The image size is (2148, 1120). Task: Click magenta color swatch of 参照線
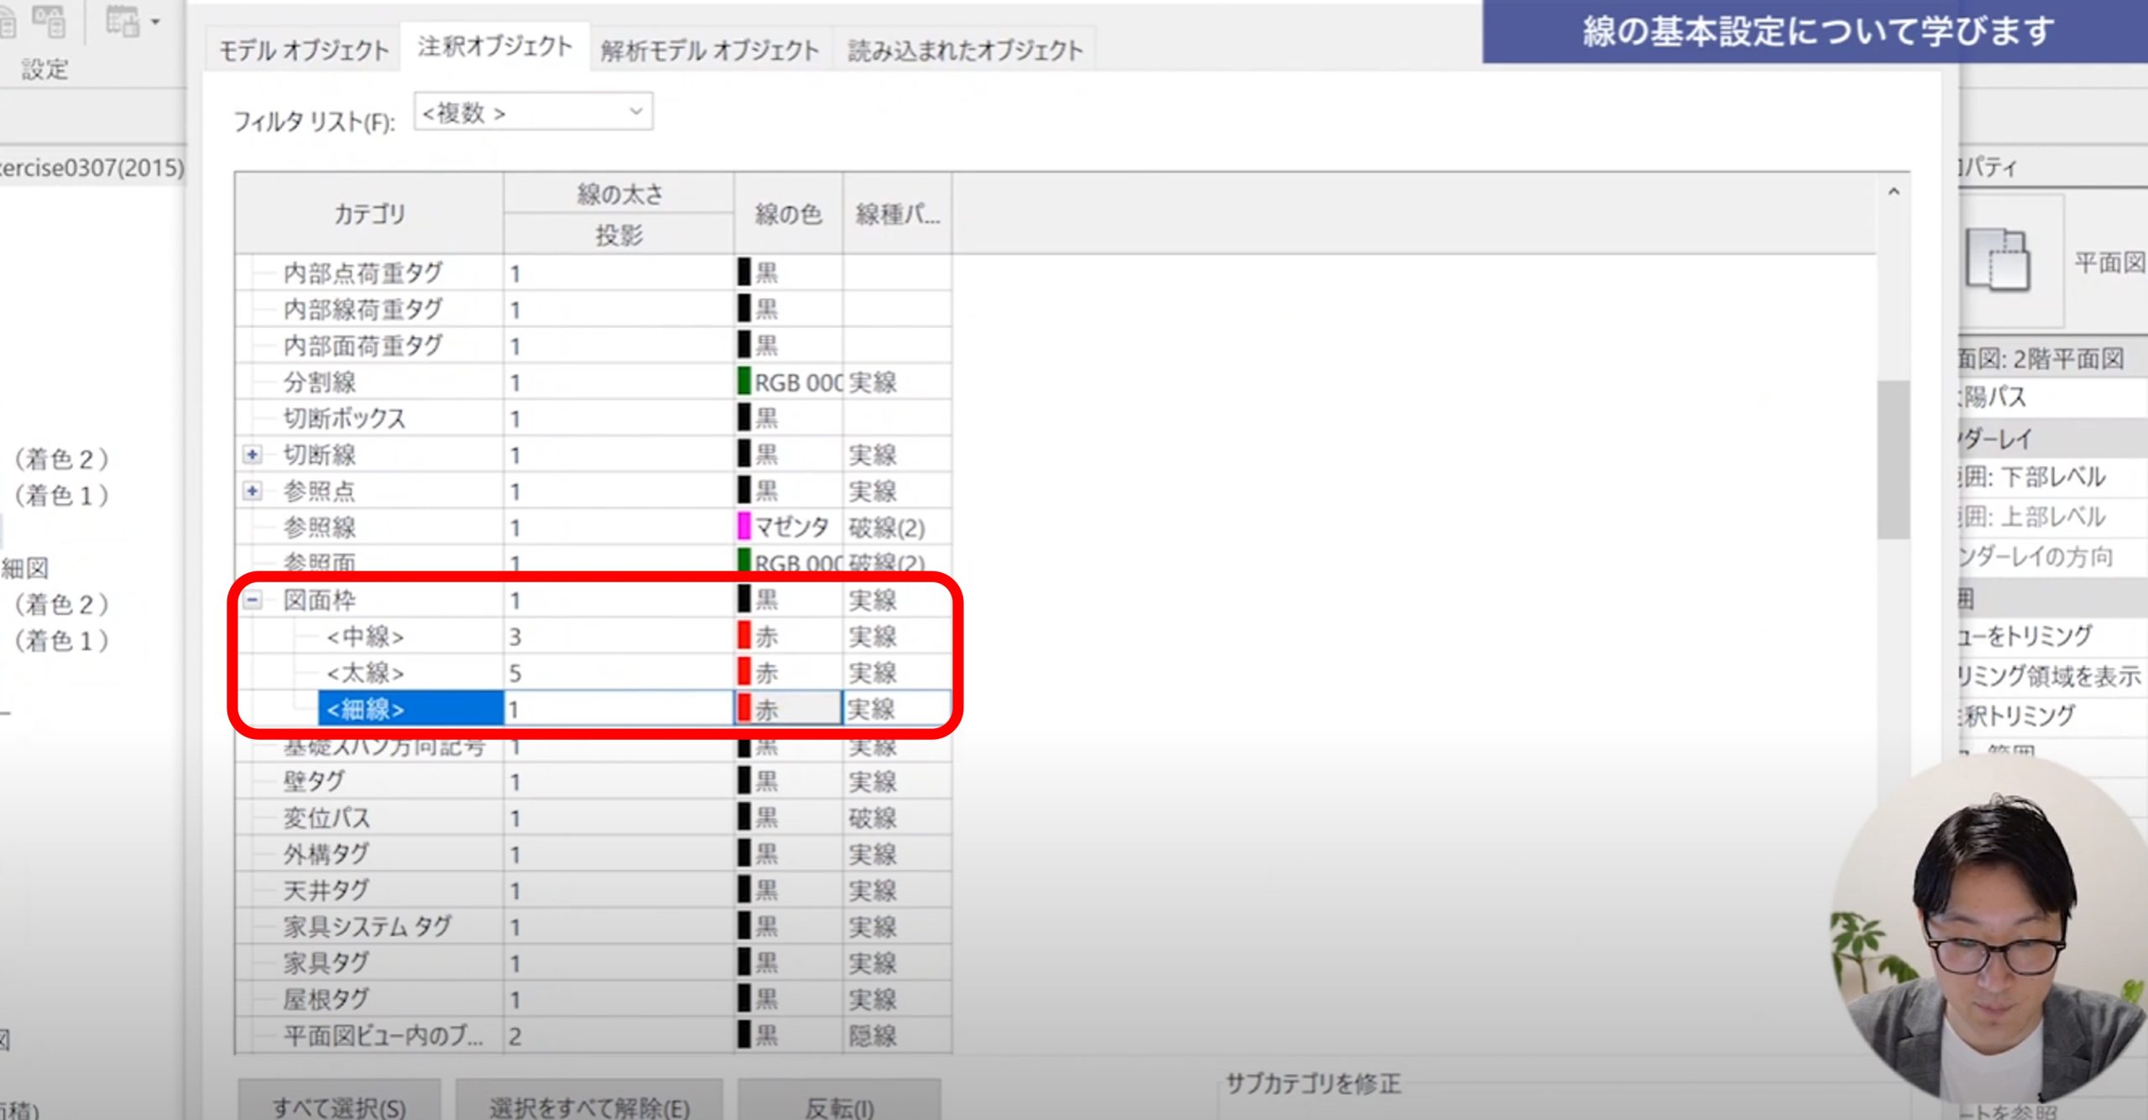click(x=744, y=527)
